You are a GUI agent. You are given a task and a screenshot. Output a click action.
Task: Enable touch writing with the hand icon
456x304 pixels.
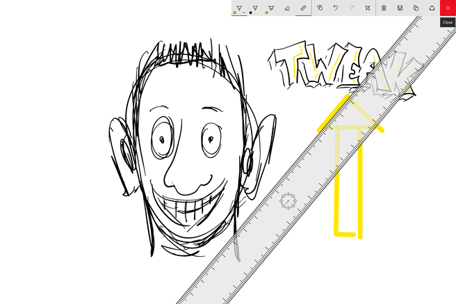tap(320, 8)
